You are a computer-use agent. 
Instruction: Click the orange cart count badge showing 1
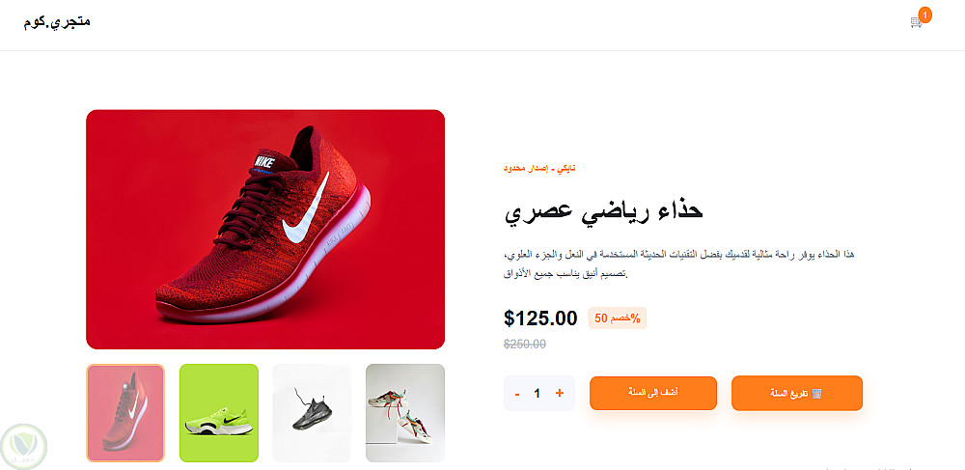pos(924,14)
